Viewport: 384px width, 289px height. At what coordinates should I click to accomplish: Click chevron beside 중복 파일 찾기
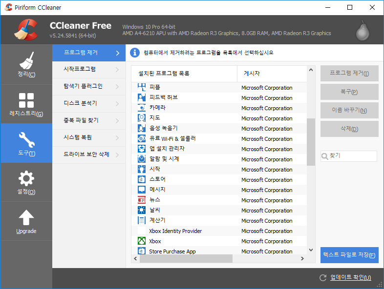pos(117,121)
